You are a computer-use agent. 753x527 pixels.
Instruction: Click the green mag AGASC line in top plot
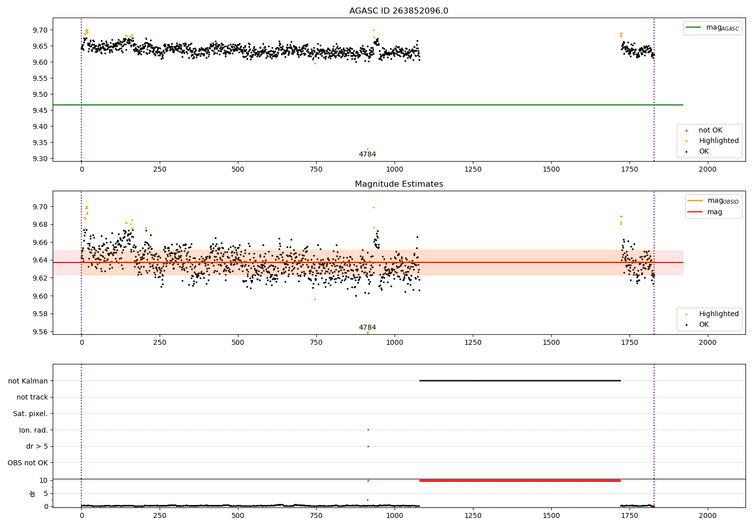click(x=368, y=105)
